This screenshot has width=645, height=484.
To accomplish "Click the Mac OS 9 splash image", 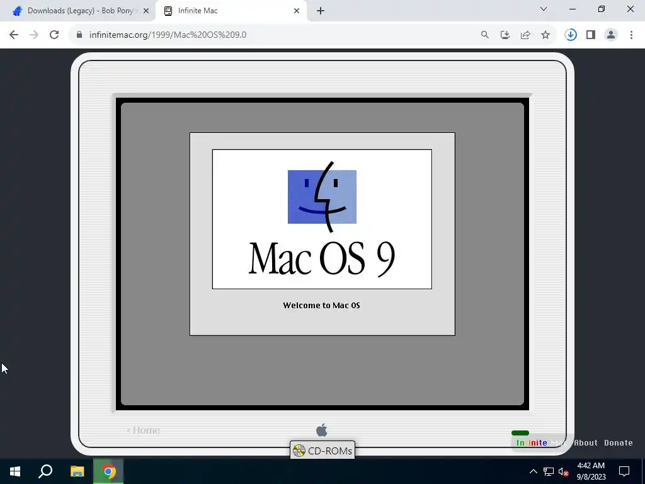I will coord(322,219).
